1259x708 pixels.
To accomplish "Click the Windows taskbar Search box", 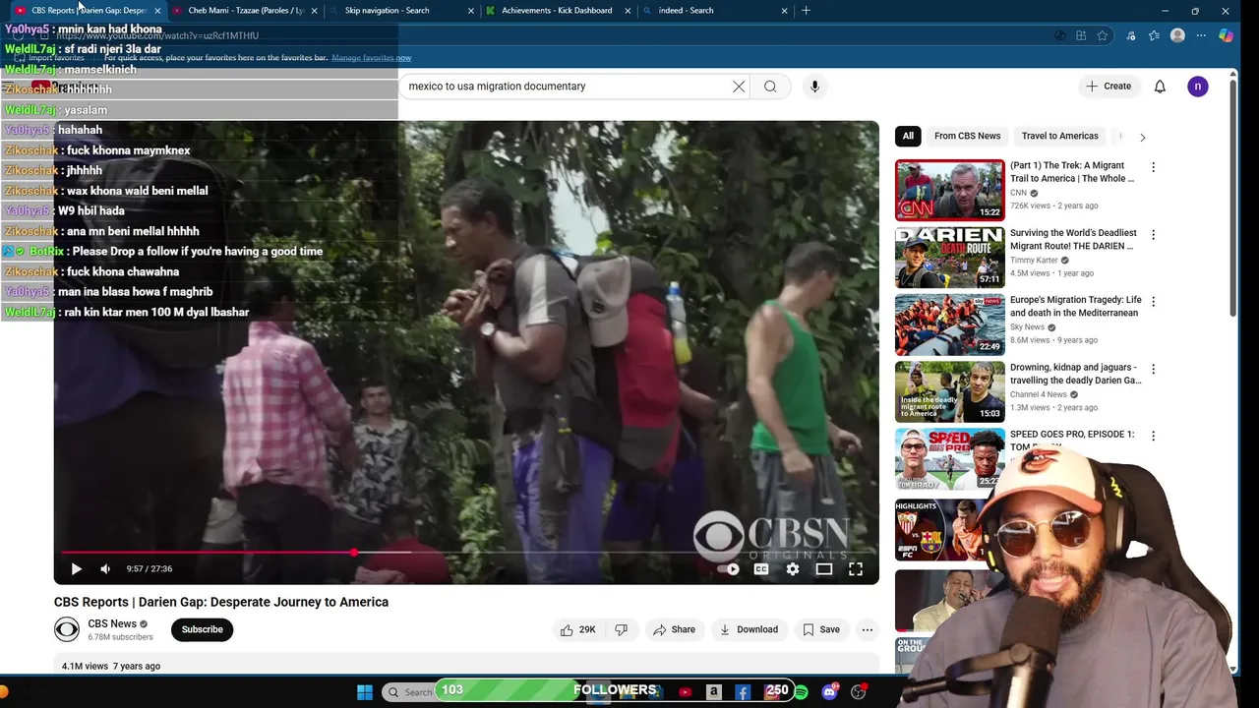I will tap(407, 692).
